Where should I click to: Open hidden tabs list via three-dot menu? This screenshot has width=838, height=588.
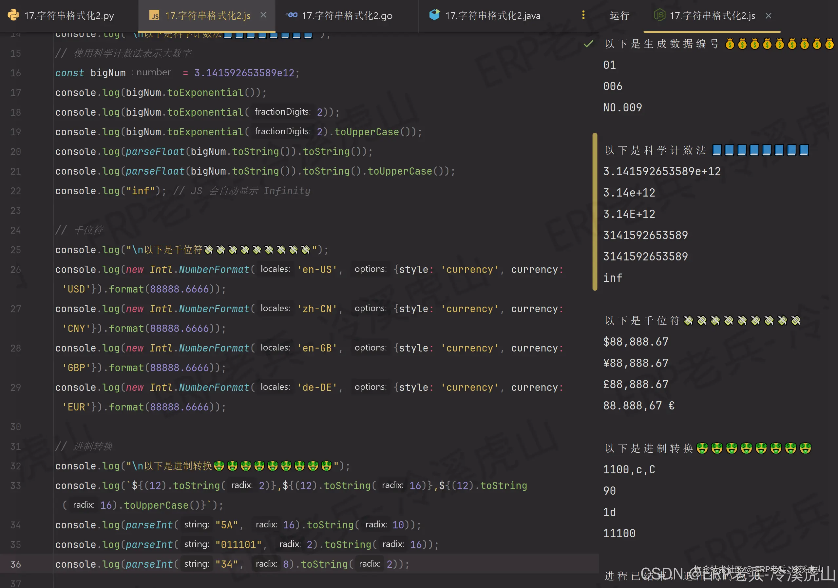tap(583, 15)
